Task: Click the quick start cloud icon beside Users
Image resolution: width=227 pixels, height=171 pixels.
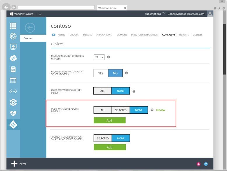Action: pos(54,35)
